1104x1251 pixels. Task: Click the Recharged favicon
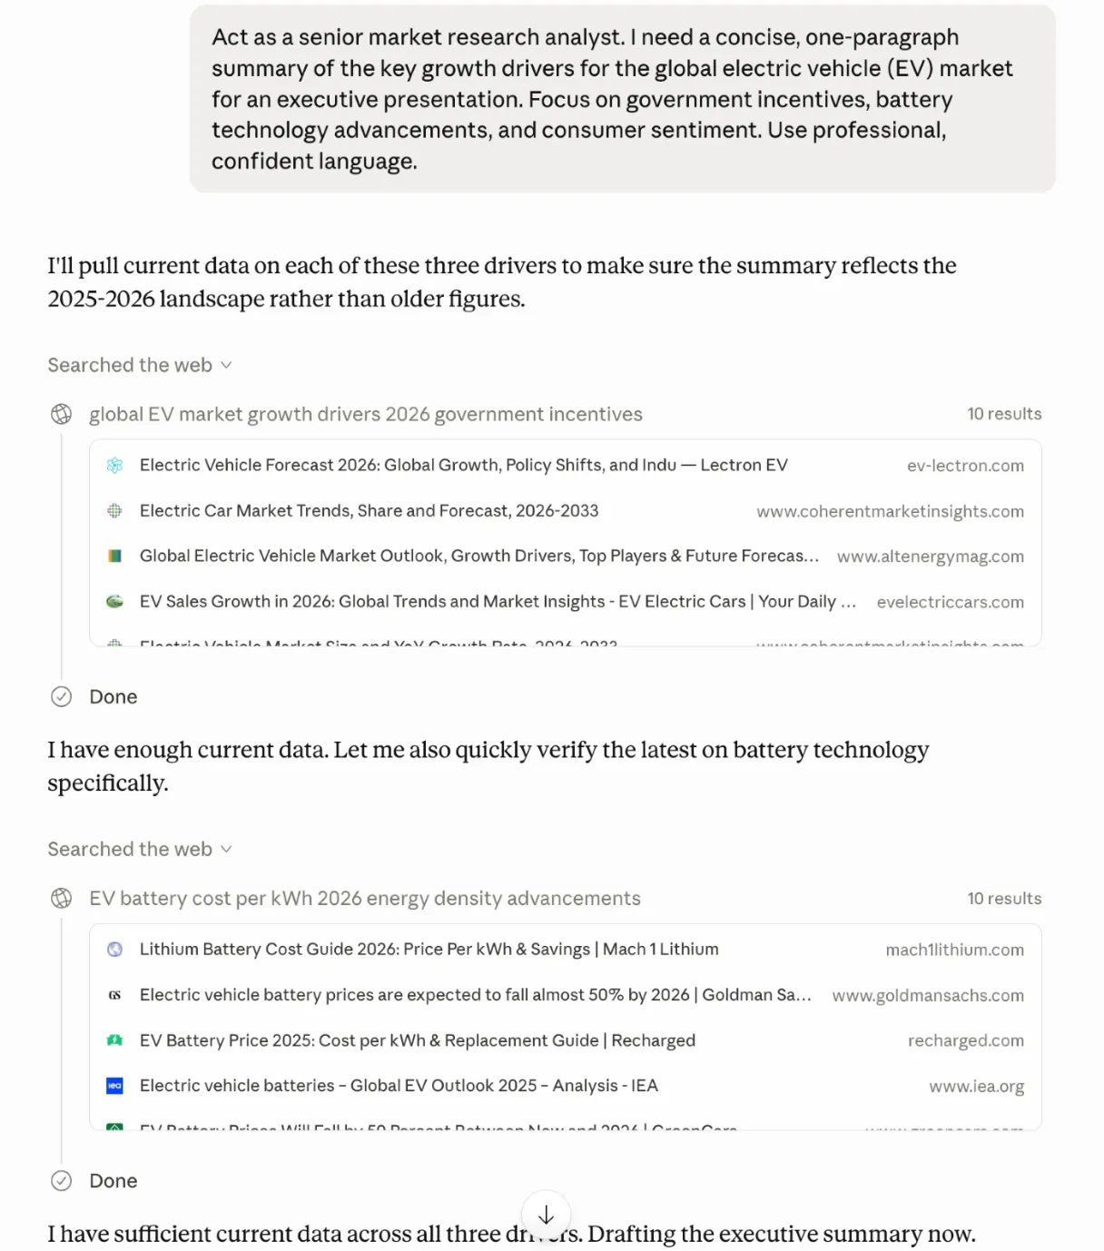pyautogui.click(x=114, y=1040)
